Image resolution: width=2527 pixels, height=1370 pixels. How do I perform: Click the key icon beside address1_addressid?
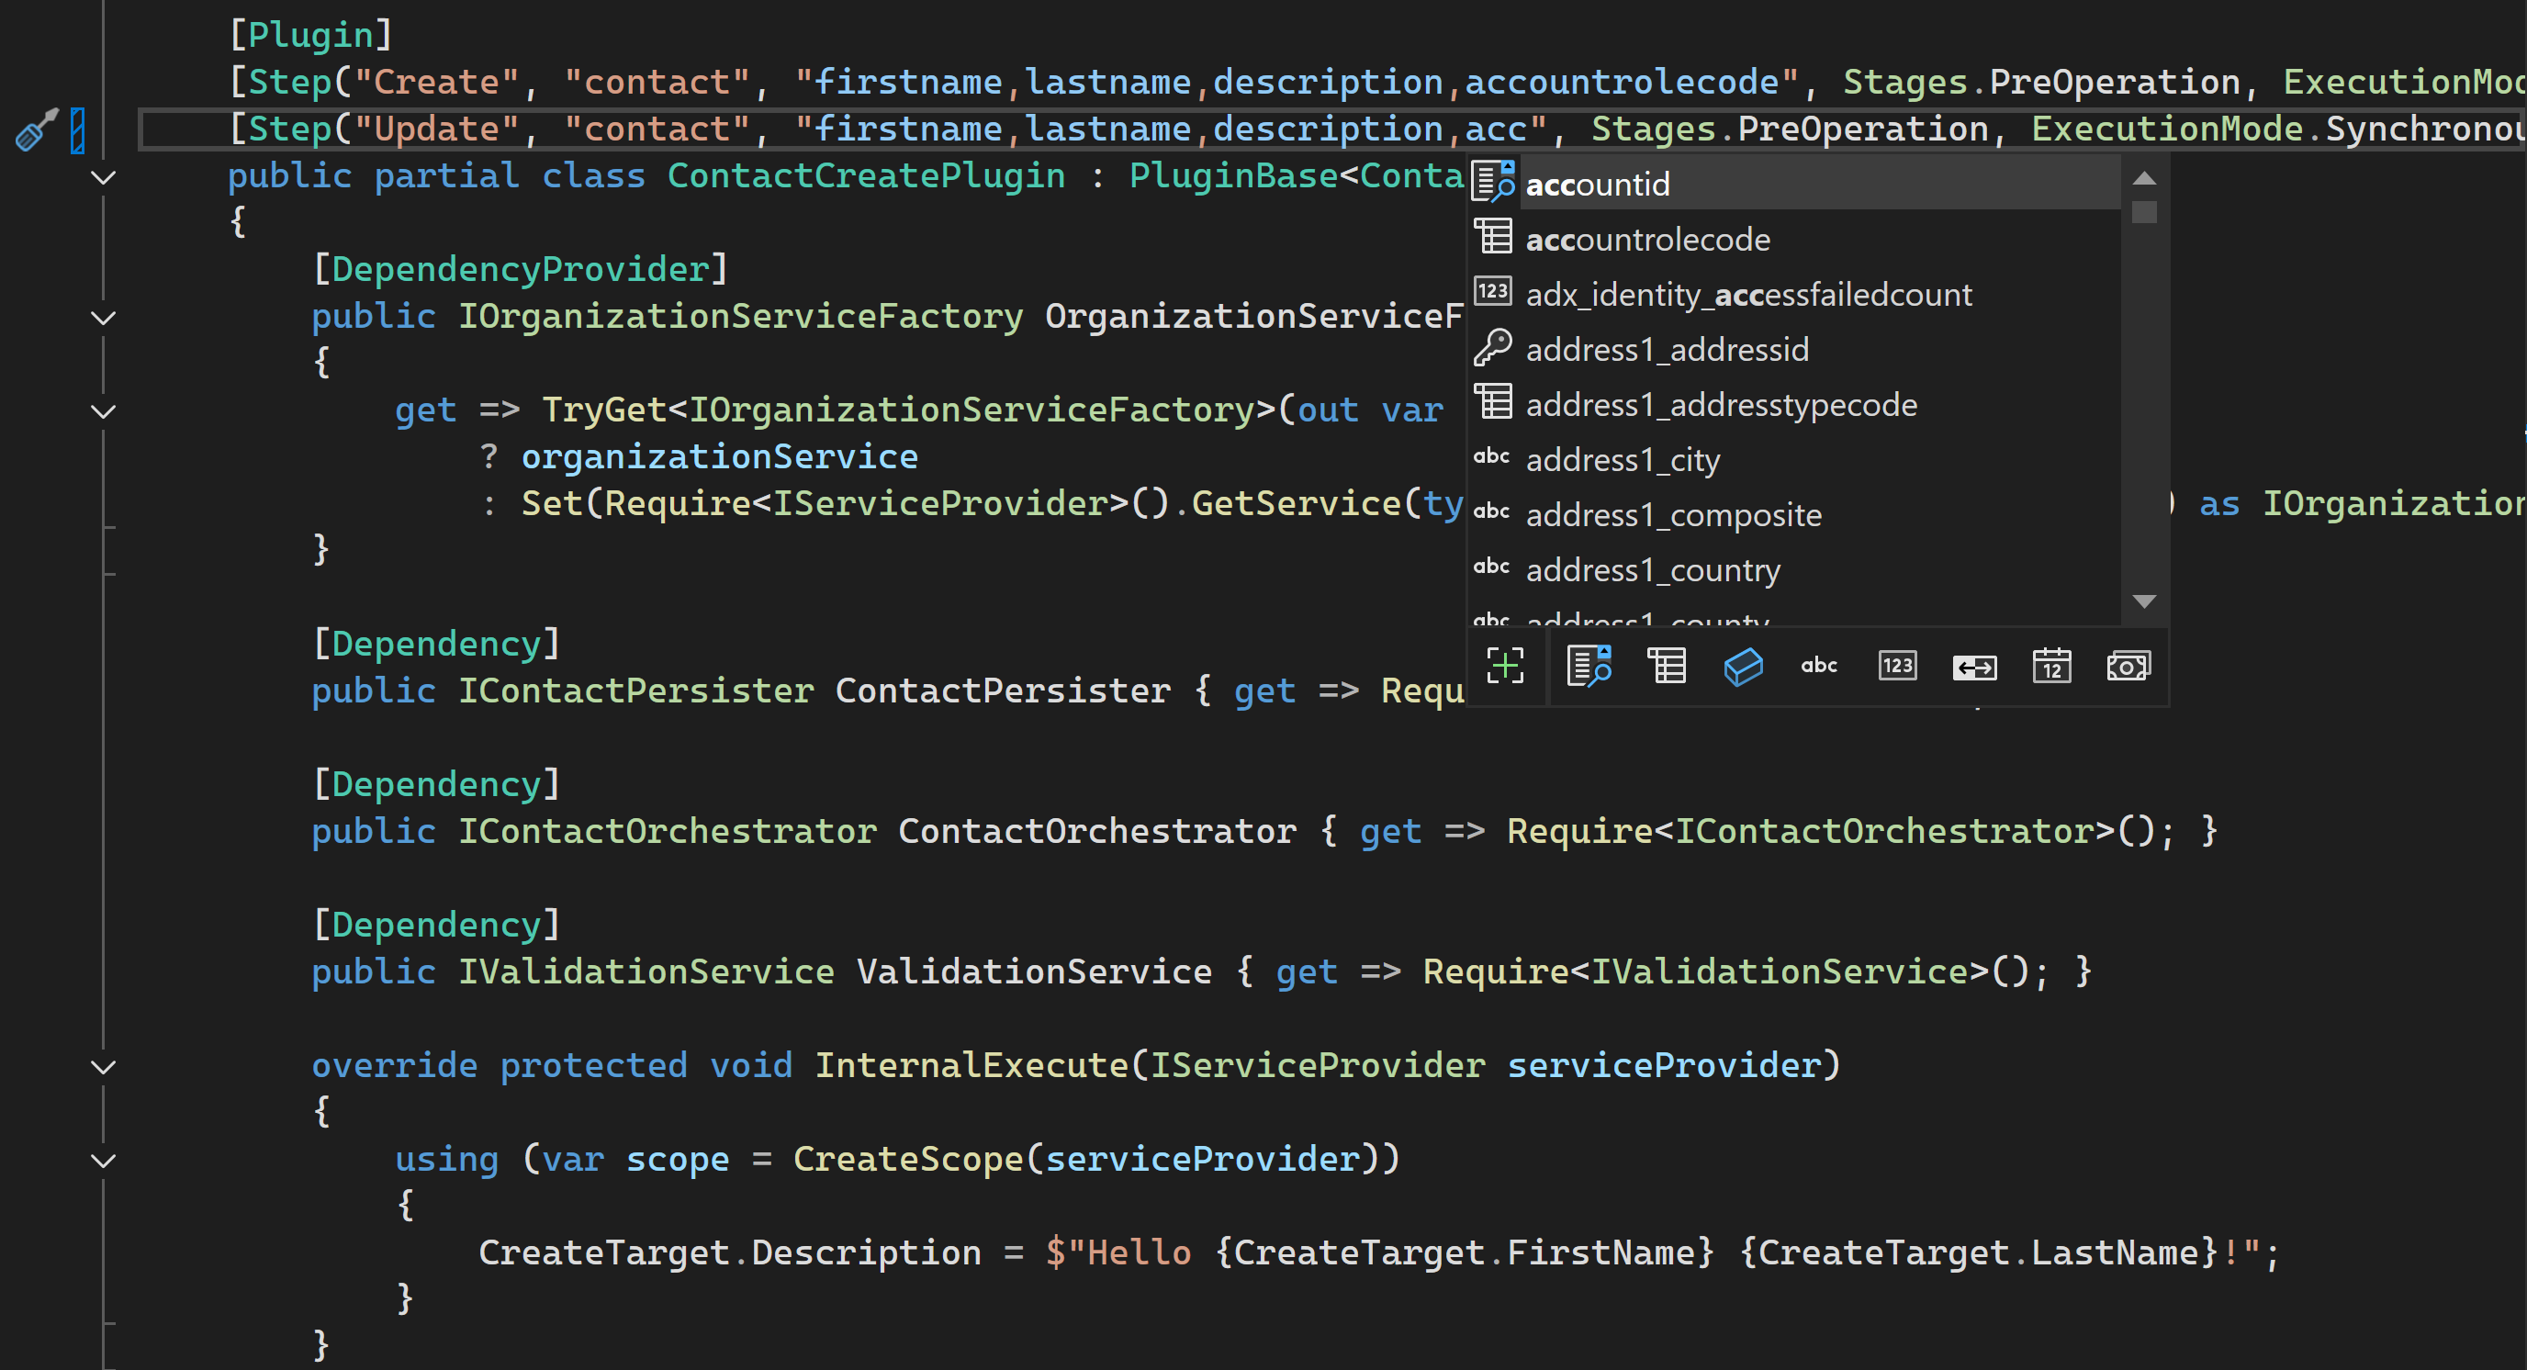pos(1493,347)
